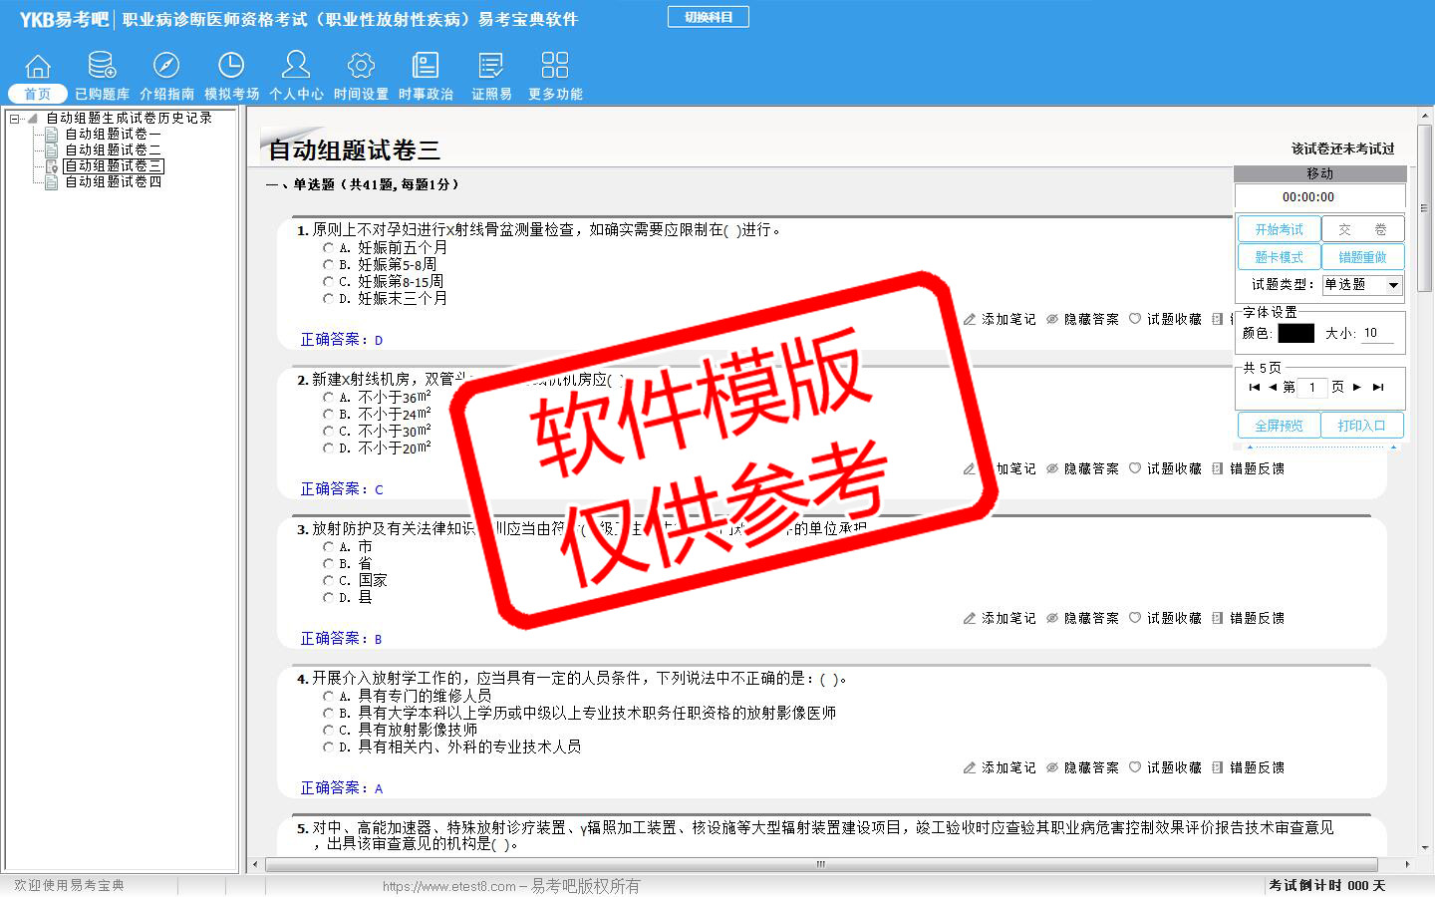Open the 时事政治 news icon

tap(426, 66)
